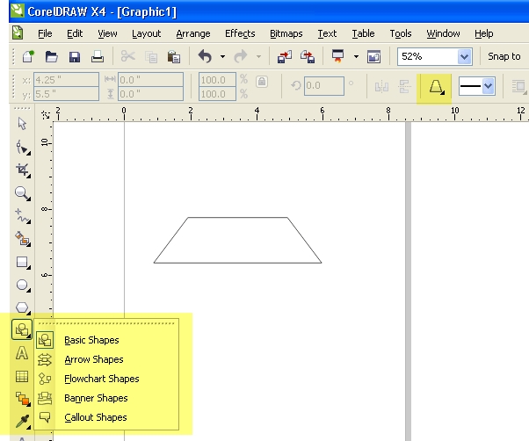Select the Eyedropper tool
This screenshot has width=529, height=441.
point(23,422)
